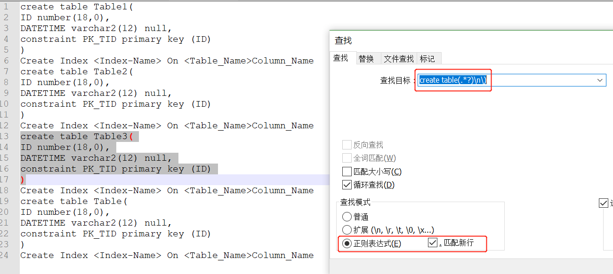Click line 12 Create Index statement
613x274 pixels.
[167, 125]
